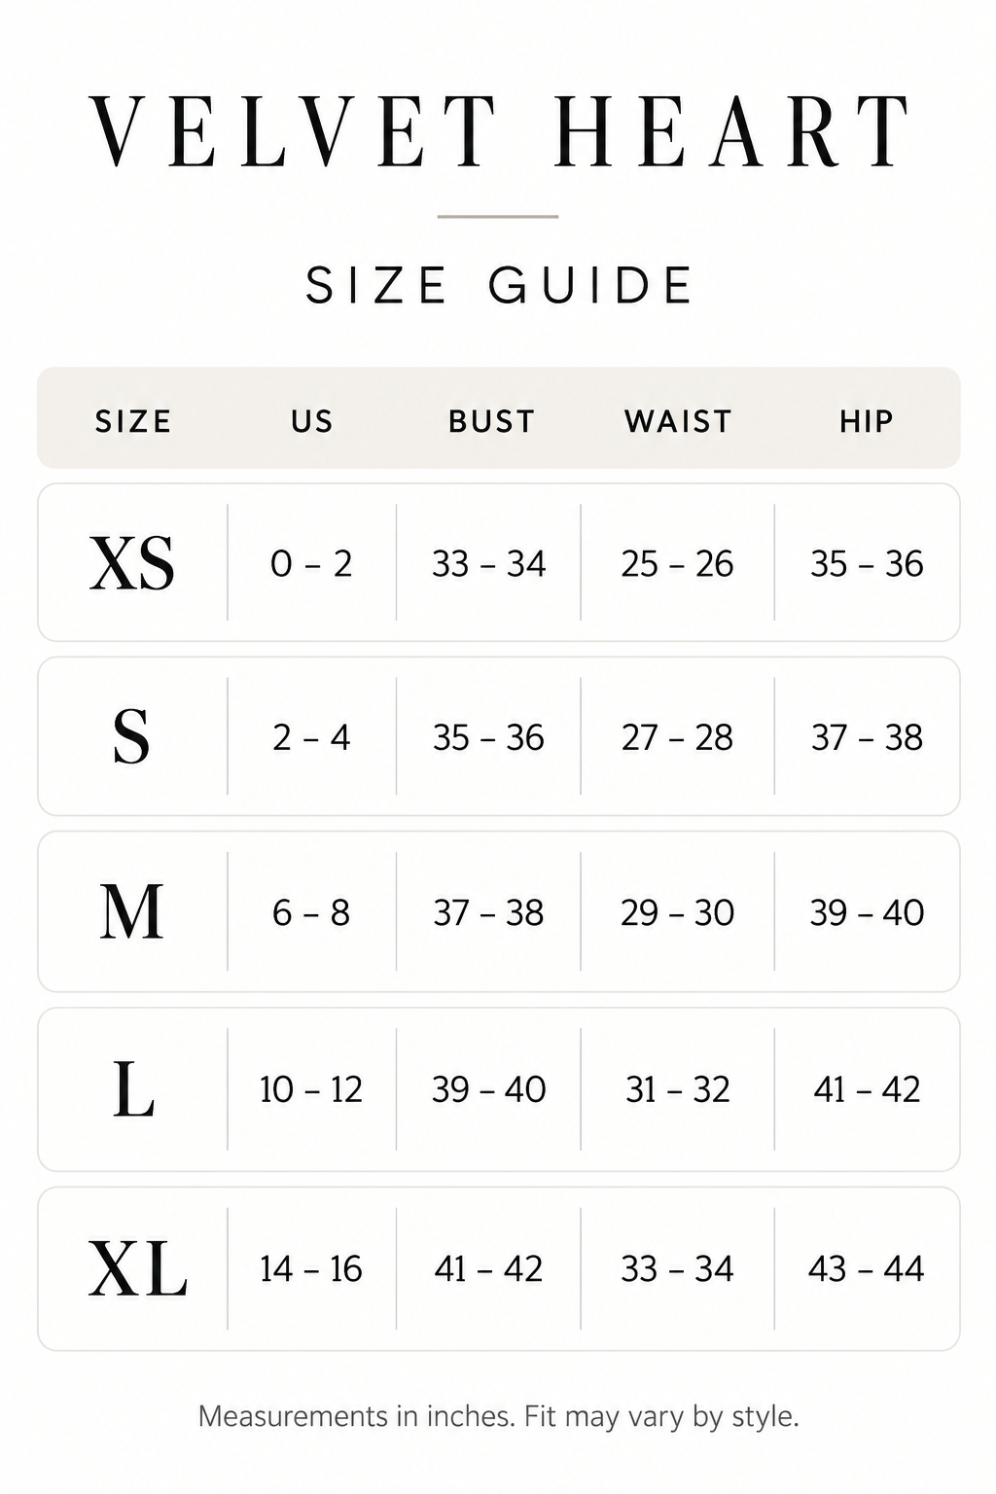Select the US column header

pyautogui.click(x=311, y=421)
